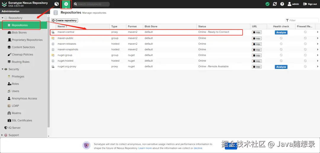
Task: Open the Browse cube icon in header
Action: point(57,4)
